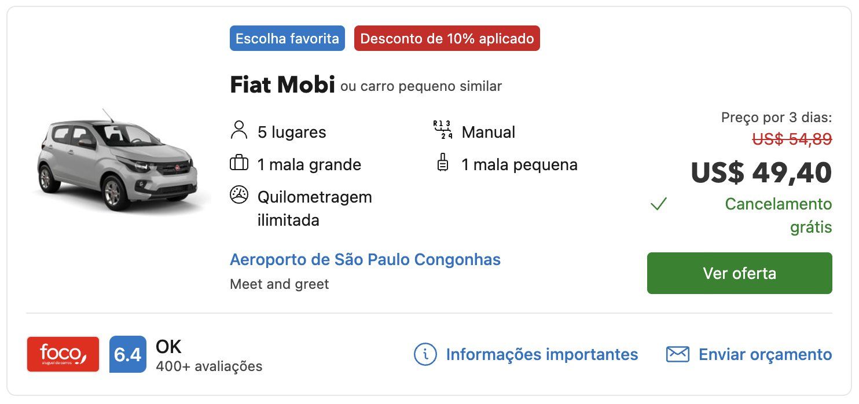The height and width of the screenshot is (404, 859).
Task: Open the Ver oferta button
Action: pyautogui.click(x=739, y=273)
